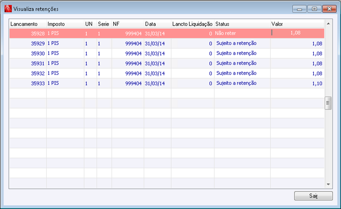Click date 31/03/14 in row 35929
This screenshot has height=209, width=341.
(155, 44)
